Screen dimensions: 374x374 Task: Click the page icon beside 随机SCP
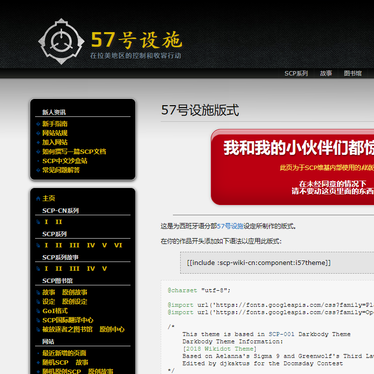(x=38, y=362)
